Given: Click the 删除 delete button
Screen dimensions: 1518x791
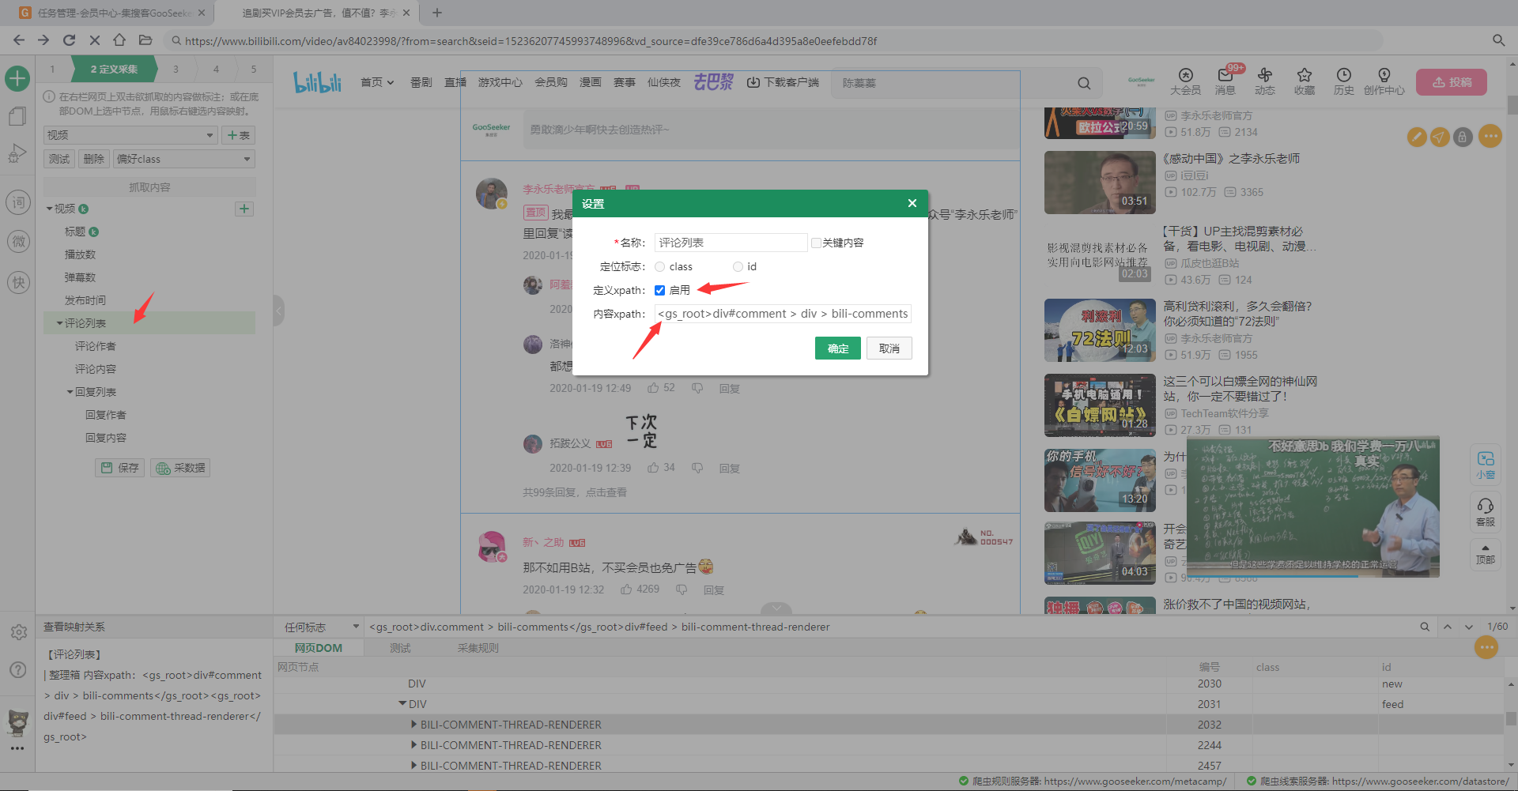Looking at the screenshot, I should [93, 159].
